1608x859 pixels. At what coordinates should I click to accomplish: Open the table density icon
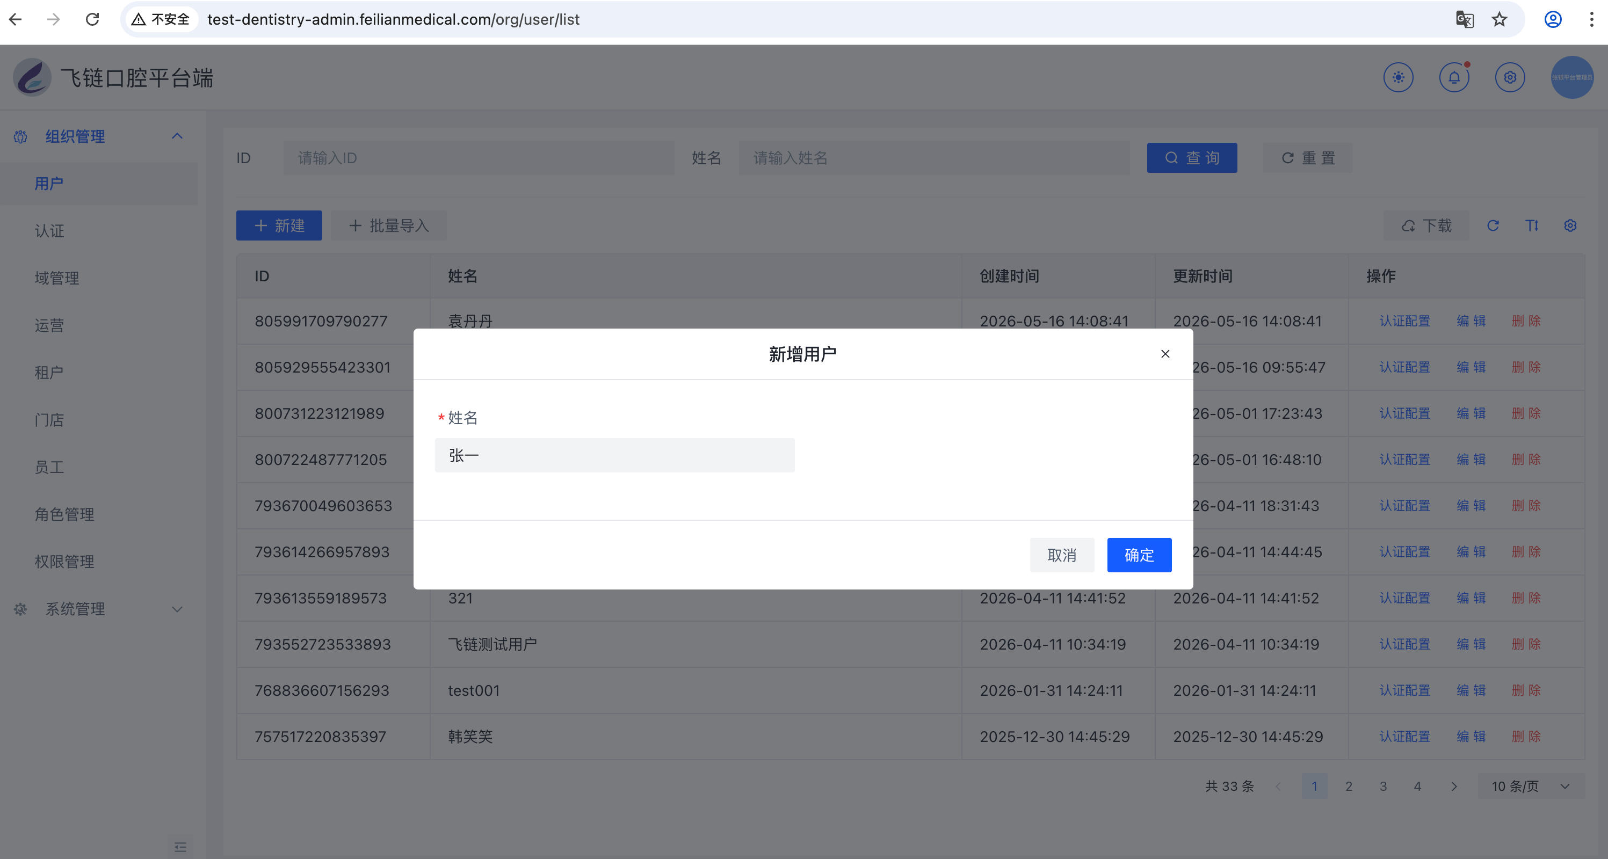1532,225
